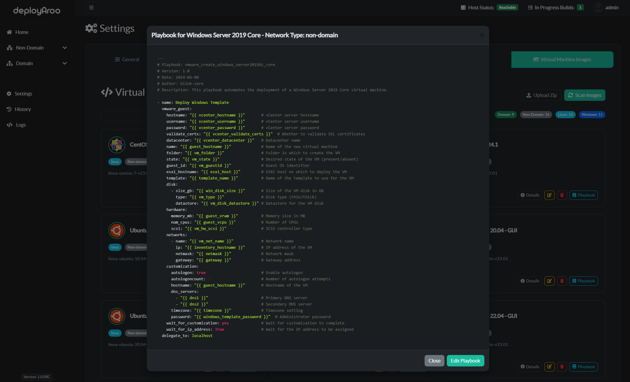Image resolution: width=630 pixels, height=382 pixels.
Task: Open Playbook for the 22.04 - GUI card
Action: pyautogui.click(x=583, y=367)
